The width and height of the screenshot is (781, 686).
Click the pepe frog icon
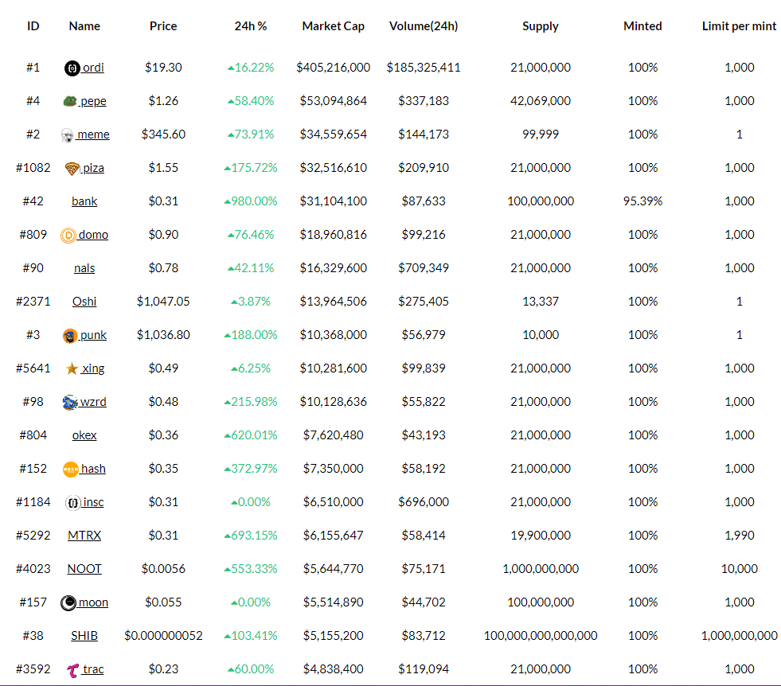[x=70, y=102]
